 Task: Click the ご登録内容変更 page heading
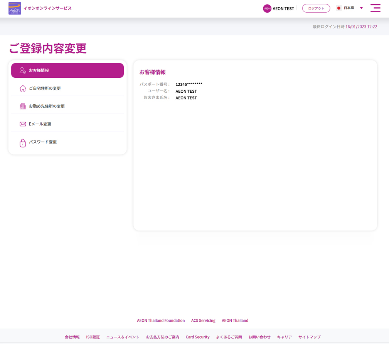coord(48,48)
